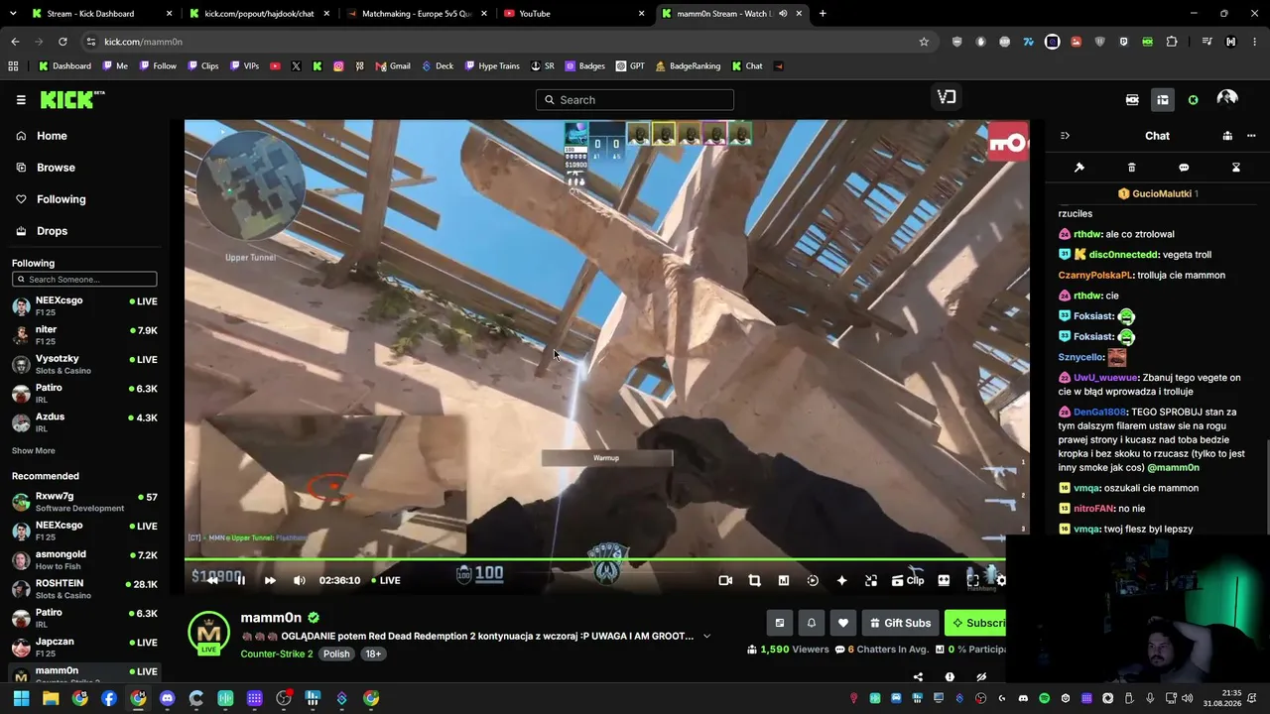Open the Dashboard bookmark in bookmarks bar

[x=64, y=66]
